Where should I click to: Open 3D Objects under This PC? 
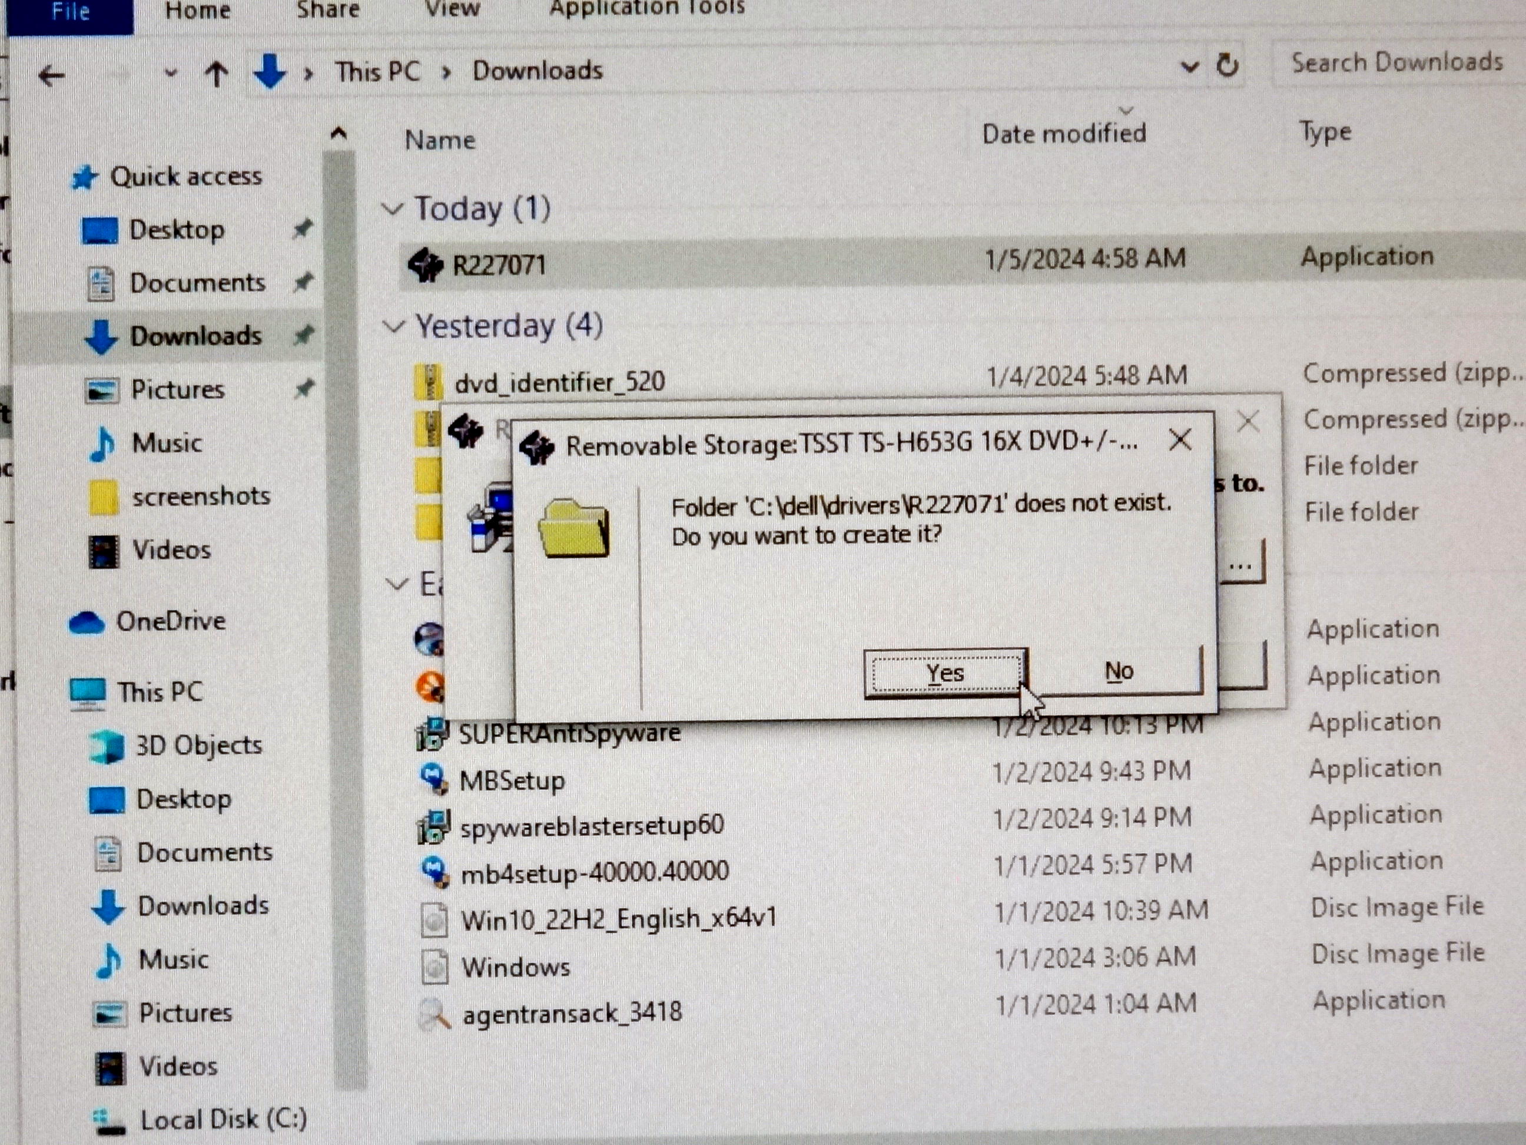(177, 746)
